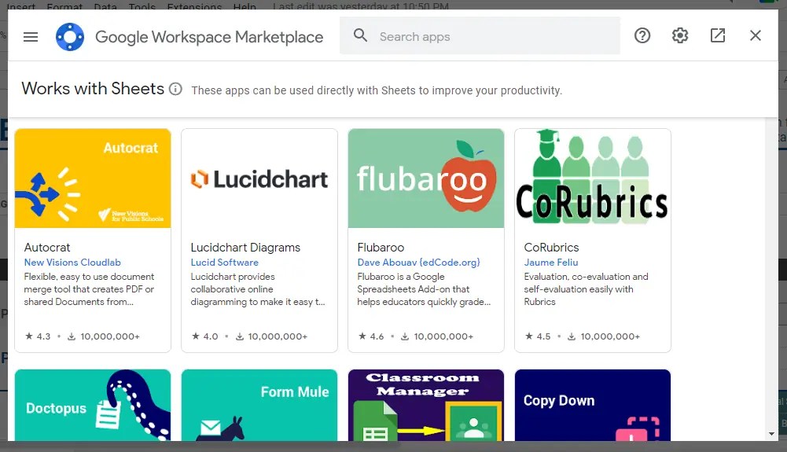Click Lucidchart description about collaborative diagramming
This screenshot has width=787, height=452.
click(x=258, y=289)
